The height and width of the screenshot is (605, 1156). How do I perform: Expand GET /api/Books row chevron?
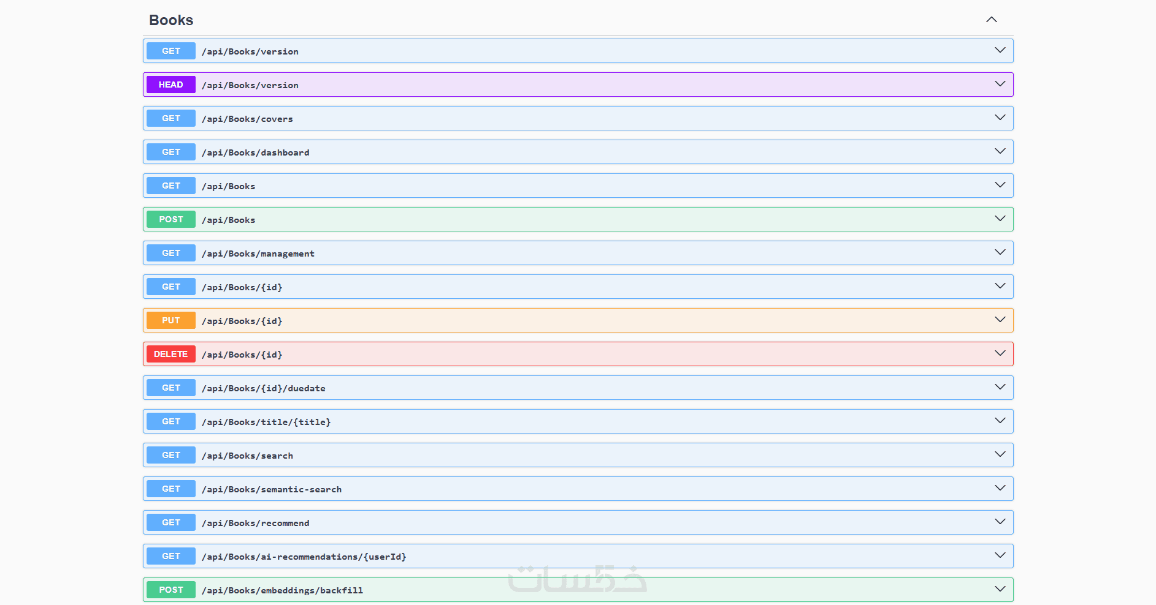tap(1000, 185)
